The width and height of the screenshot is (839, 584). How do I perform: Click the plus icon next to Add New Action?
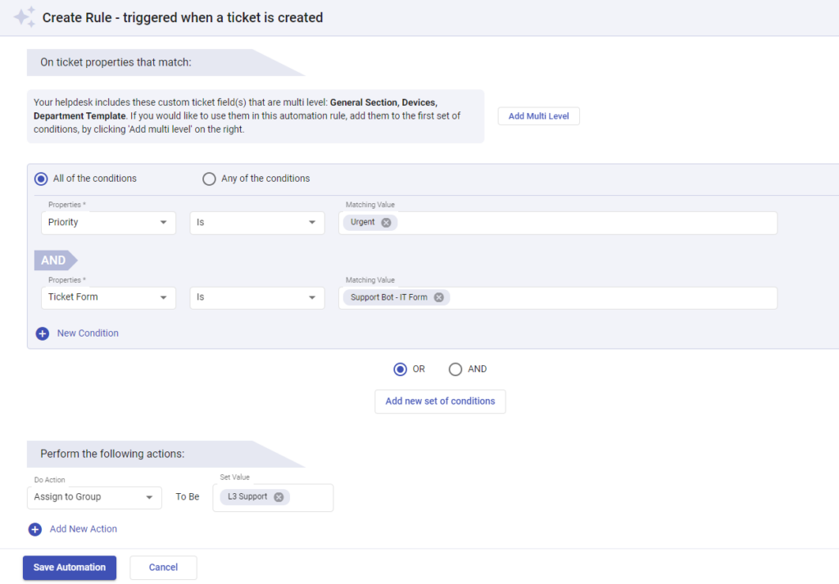34,529
